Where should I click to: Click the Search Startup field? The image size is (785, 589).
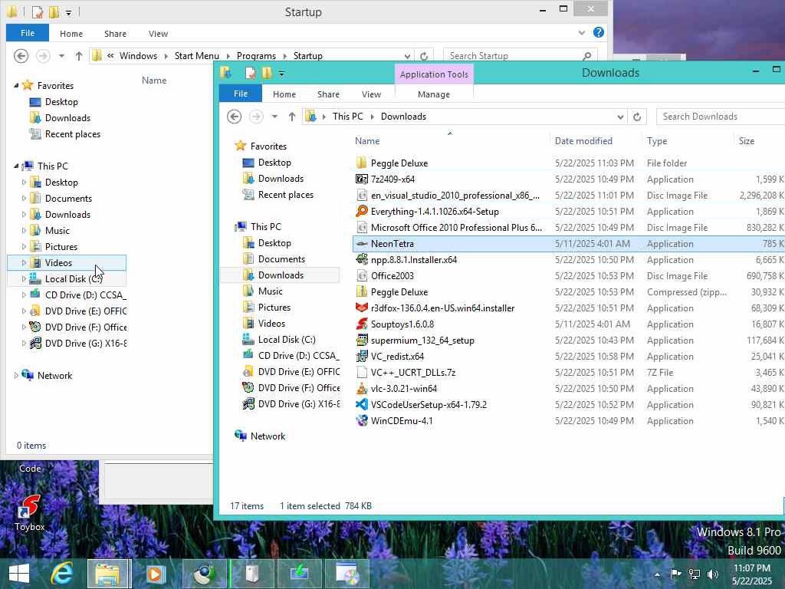[x=521, y=55]
